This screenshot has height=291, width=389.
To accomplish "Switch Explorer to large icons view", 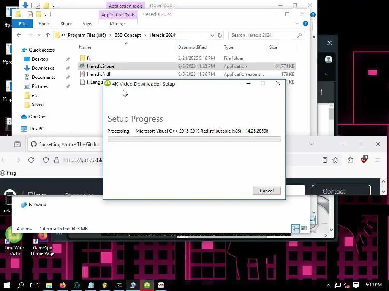I will tap(304, 228).
